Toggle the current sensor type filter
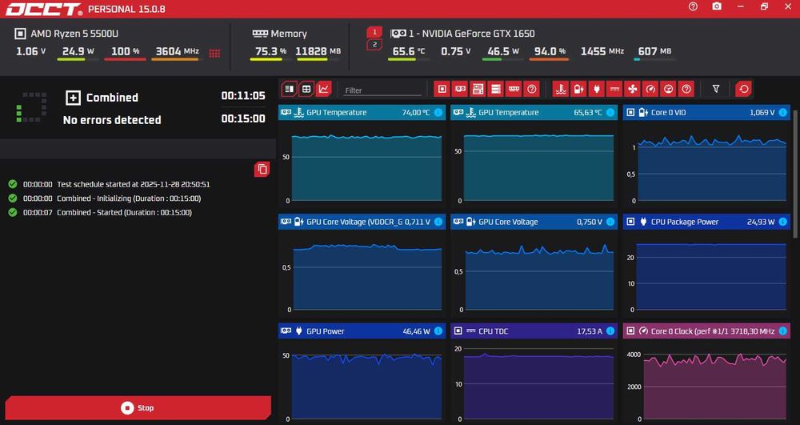This screenshot has height=425, width=800. (x=614, y=90)
